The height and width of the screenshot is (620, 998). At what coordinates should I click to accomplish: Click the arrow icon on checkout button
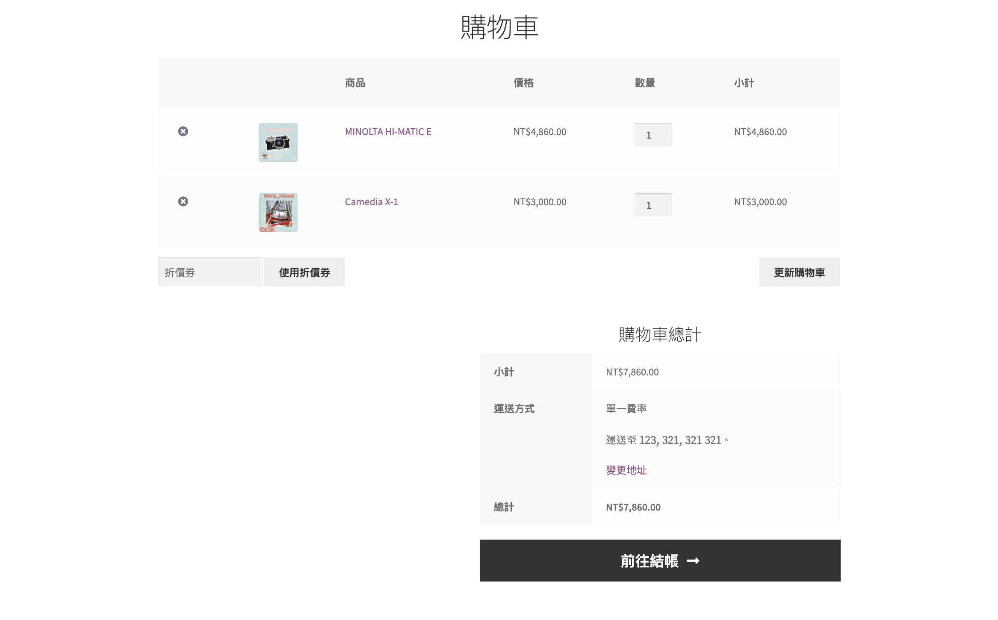[693, 561]
